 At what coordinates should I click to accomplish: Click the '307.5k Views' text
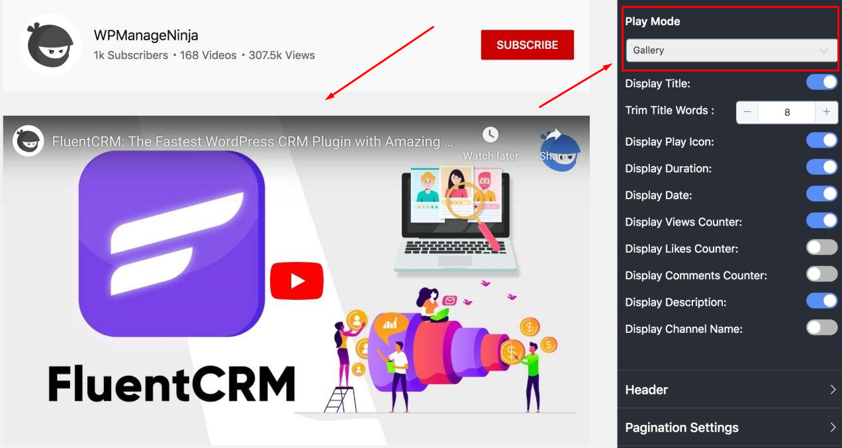point(282,56)
